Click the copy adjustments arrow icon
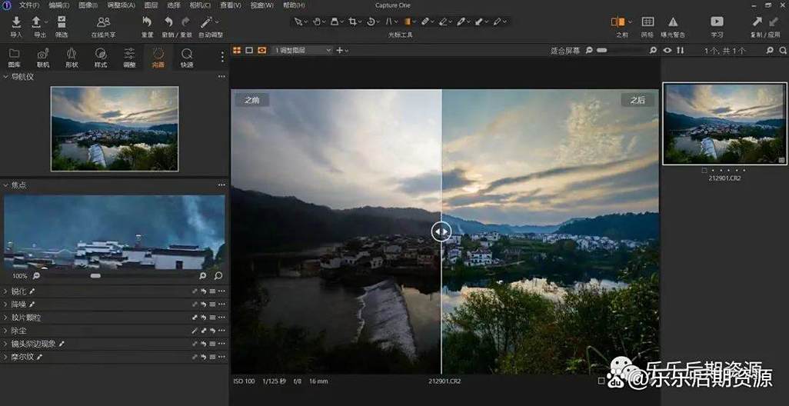 coord(757,22)
